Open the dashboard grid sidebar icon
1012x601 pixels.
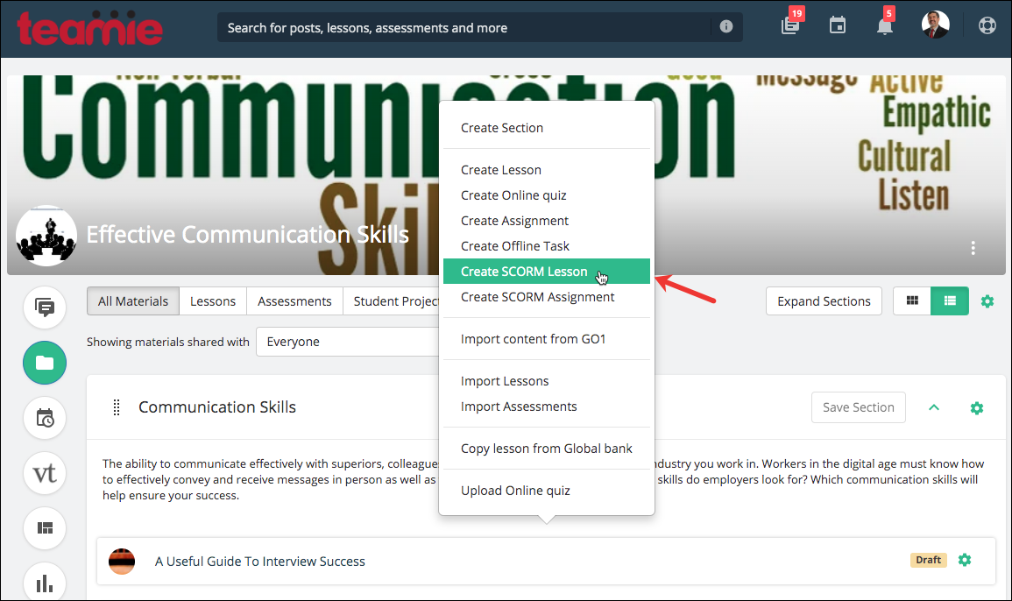point(45,528)
